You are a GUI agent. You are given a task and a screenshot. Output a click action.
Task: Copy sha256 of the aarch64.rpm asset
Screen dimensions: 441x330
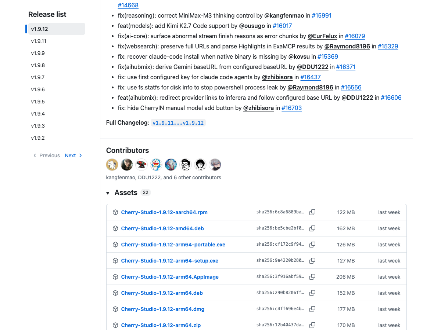pyautogui.click(x=312, y=212)
